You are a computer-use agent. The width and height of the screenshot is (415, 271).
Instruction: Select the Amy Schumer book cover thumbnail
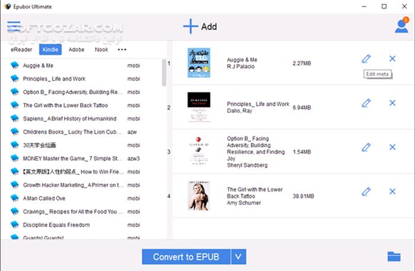[x=199, y=196]
